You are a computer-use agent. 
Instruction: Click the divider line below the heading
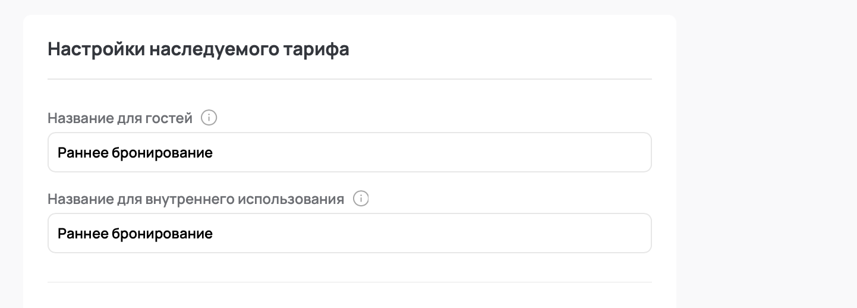point(349,79)
